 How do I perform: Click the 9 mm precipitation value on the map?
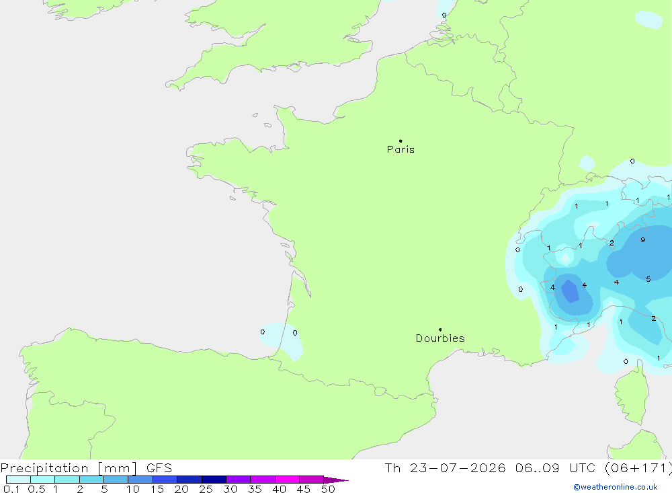coord(643,240)
